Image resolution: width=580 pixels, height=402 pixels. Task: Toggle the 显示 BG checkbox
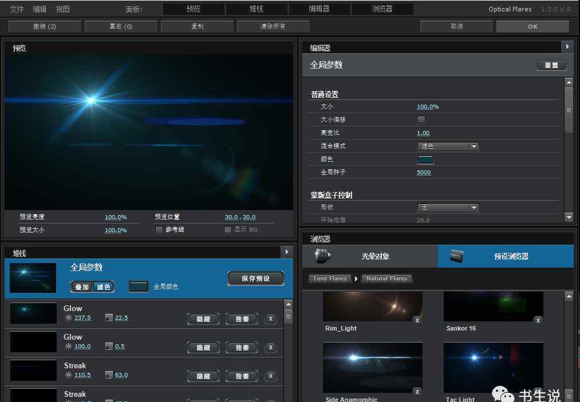tap(228, 230)
